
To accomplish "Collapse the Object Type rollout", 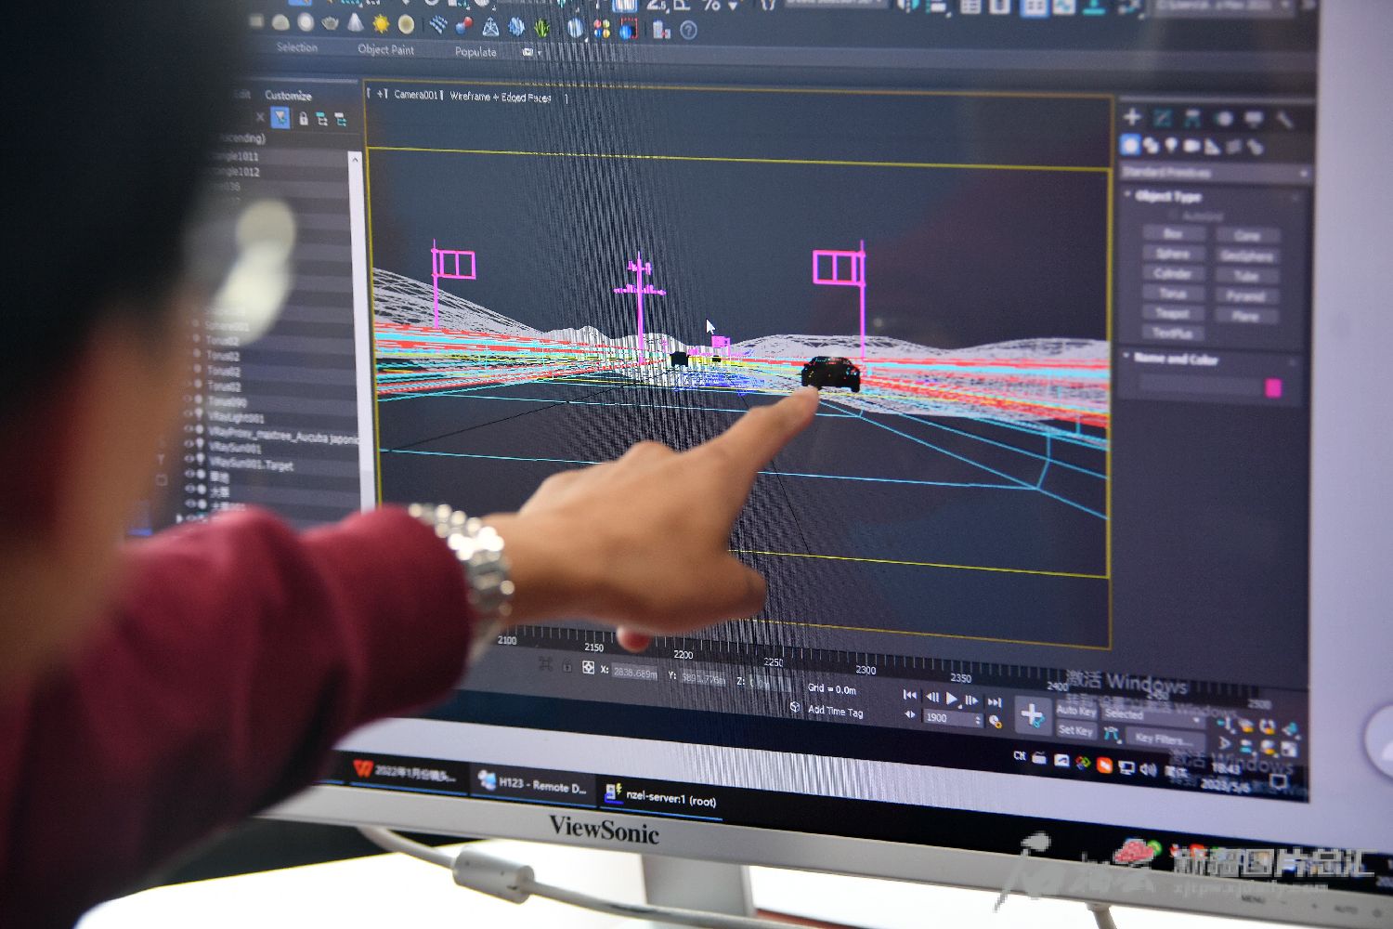I will [x=1167, y=196].
